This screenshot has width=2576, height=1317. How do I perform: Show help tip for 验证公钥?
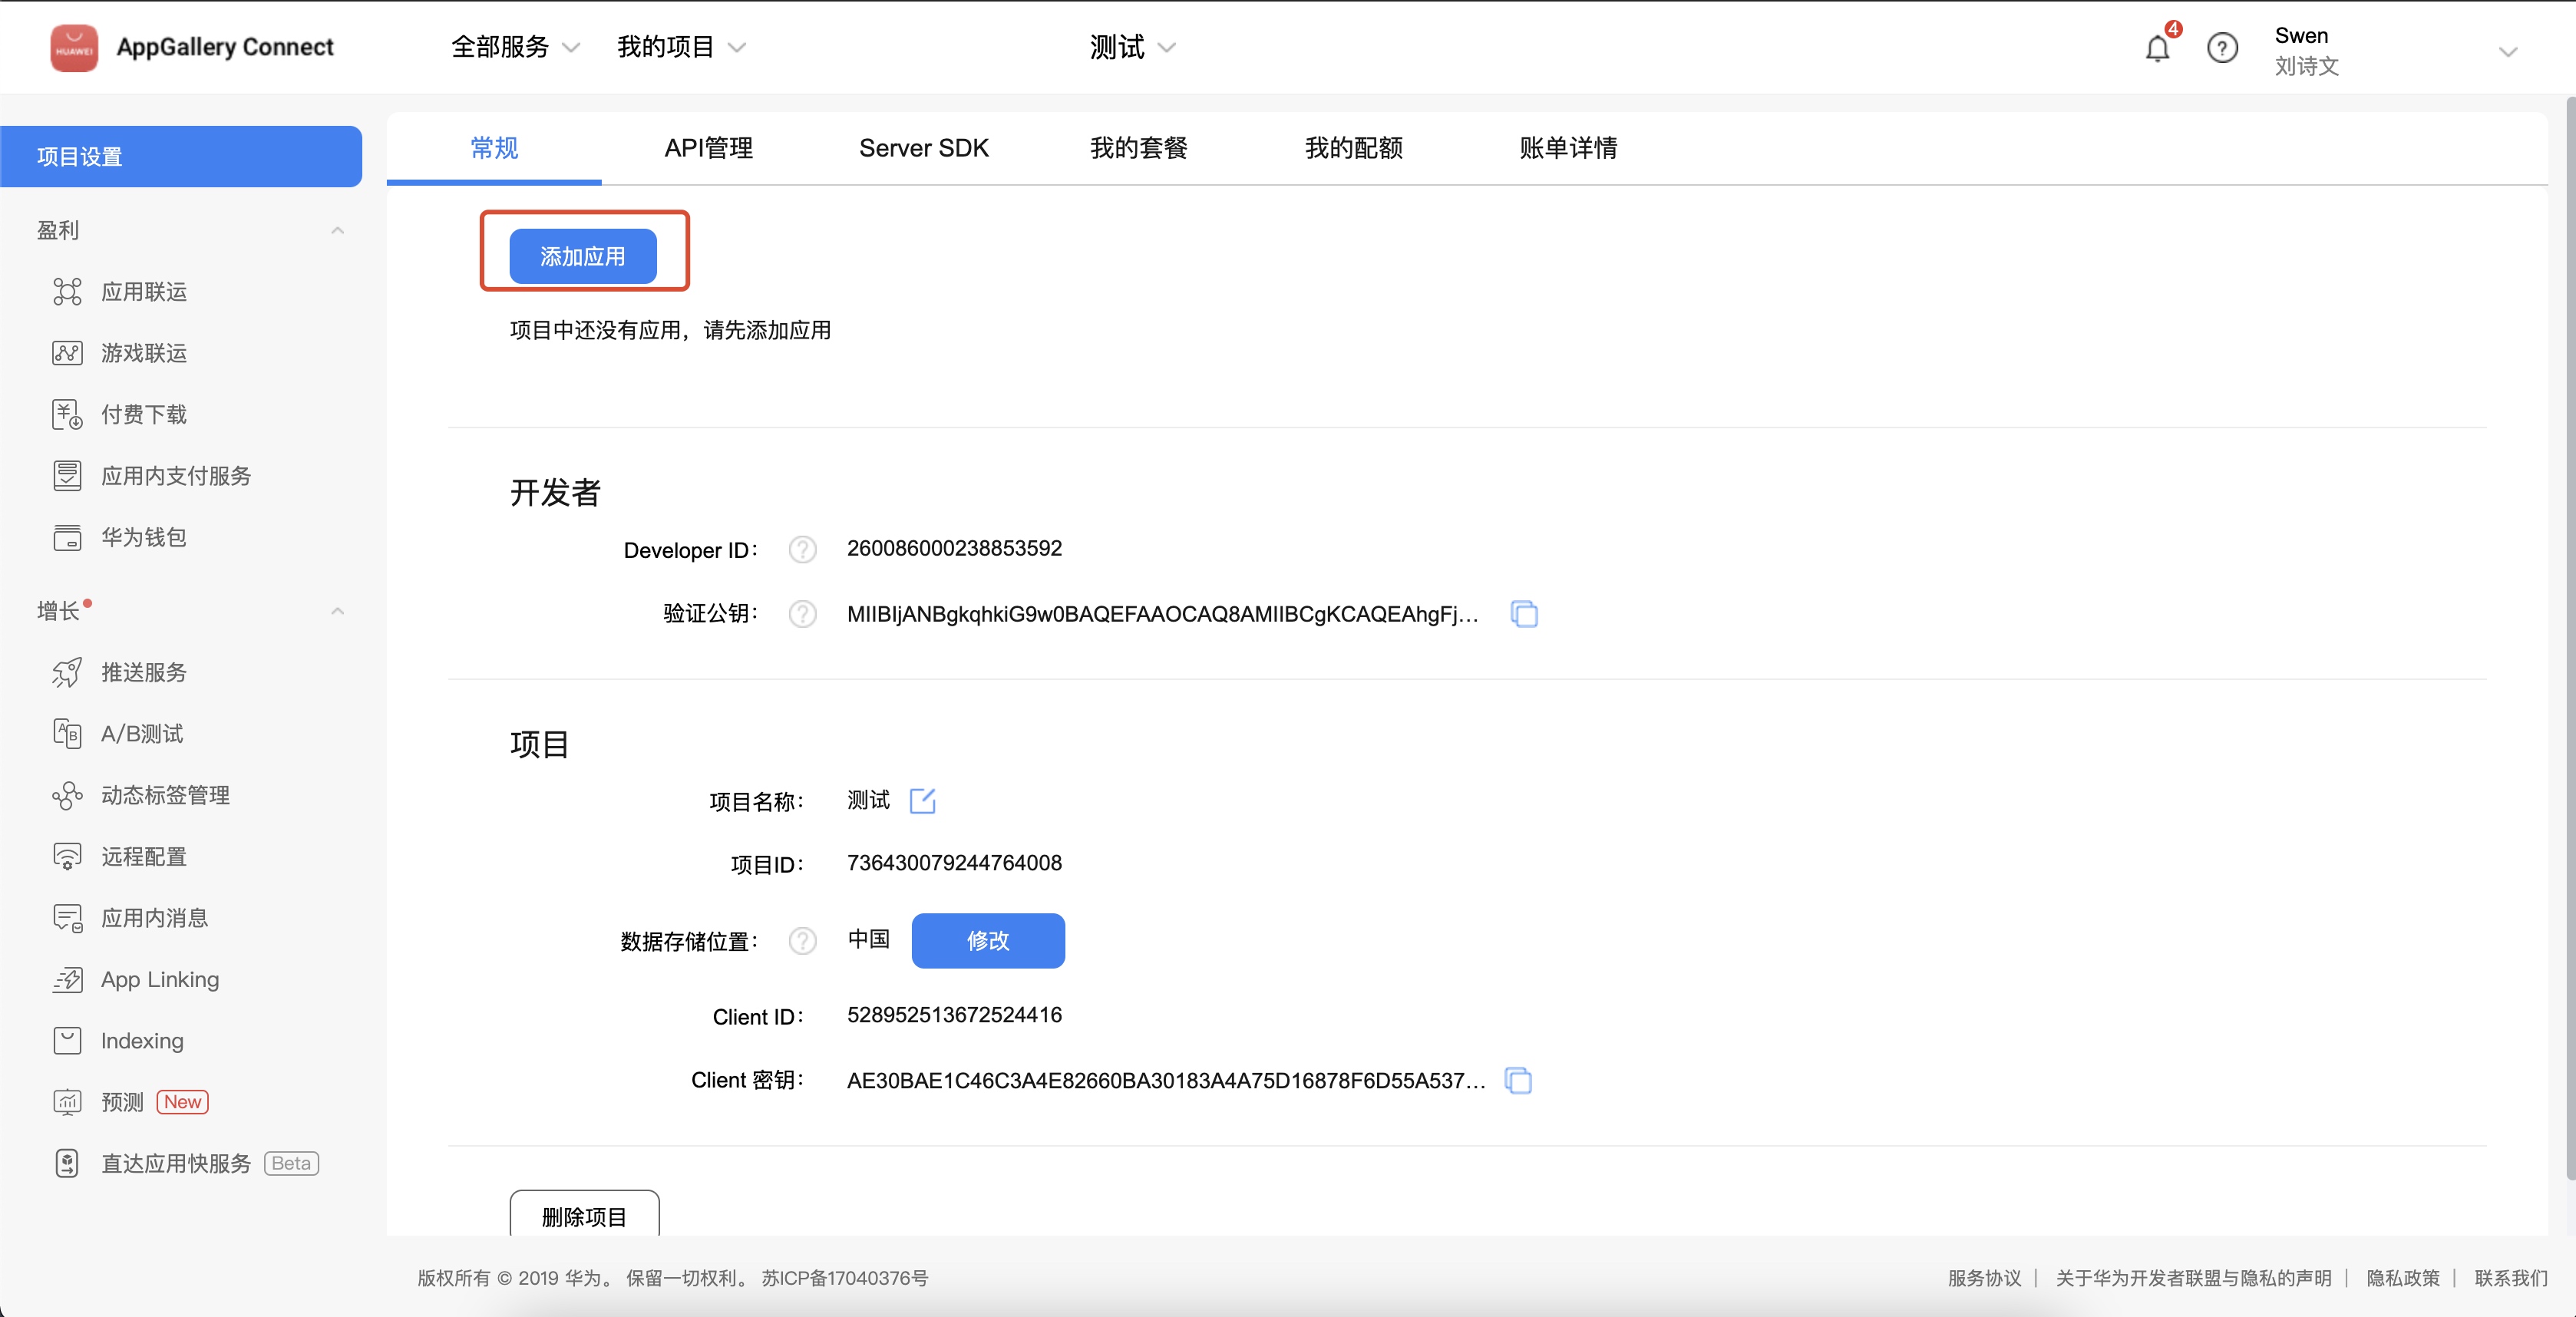coord(802,613)
